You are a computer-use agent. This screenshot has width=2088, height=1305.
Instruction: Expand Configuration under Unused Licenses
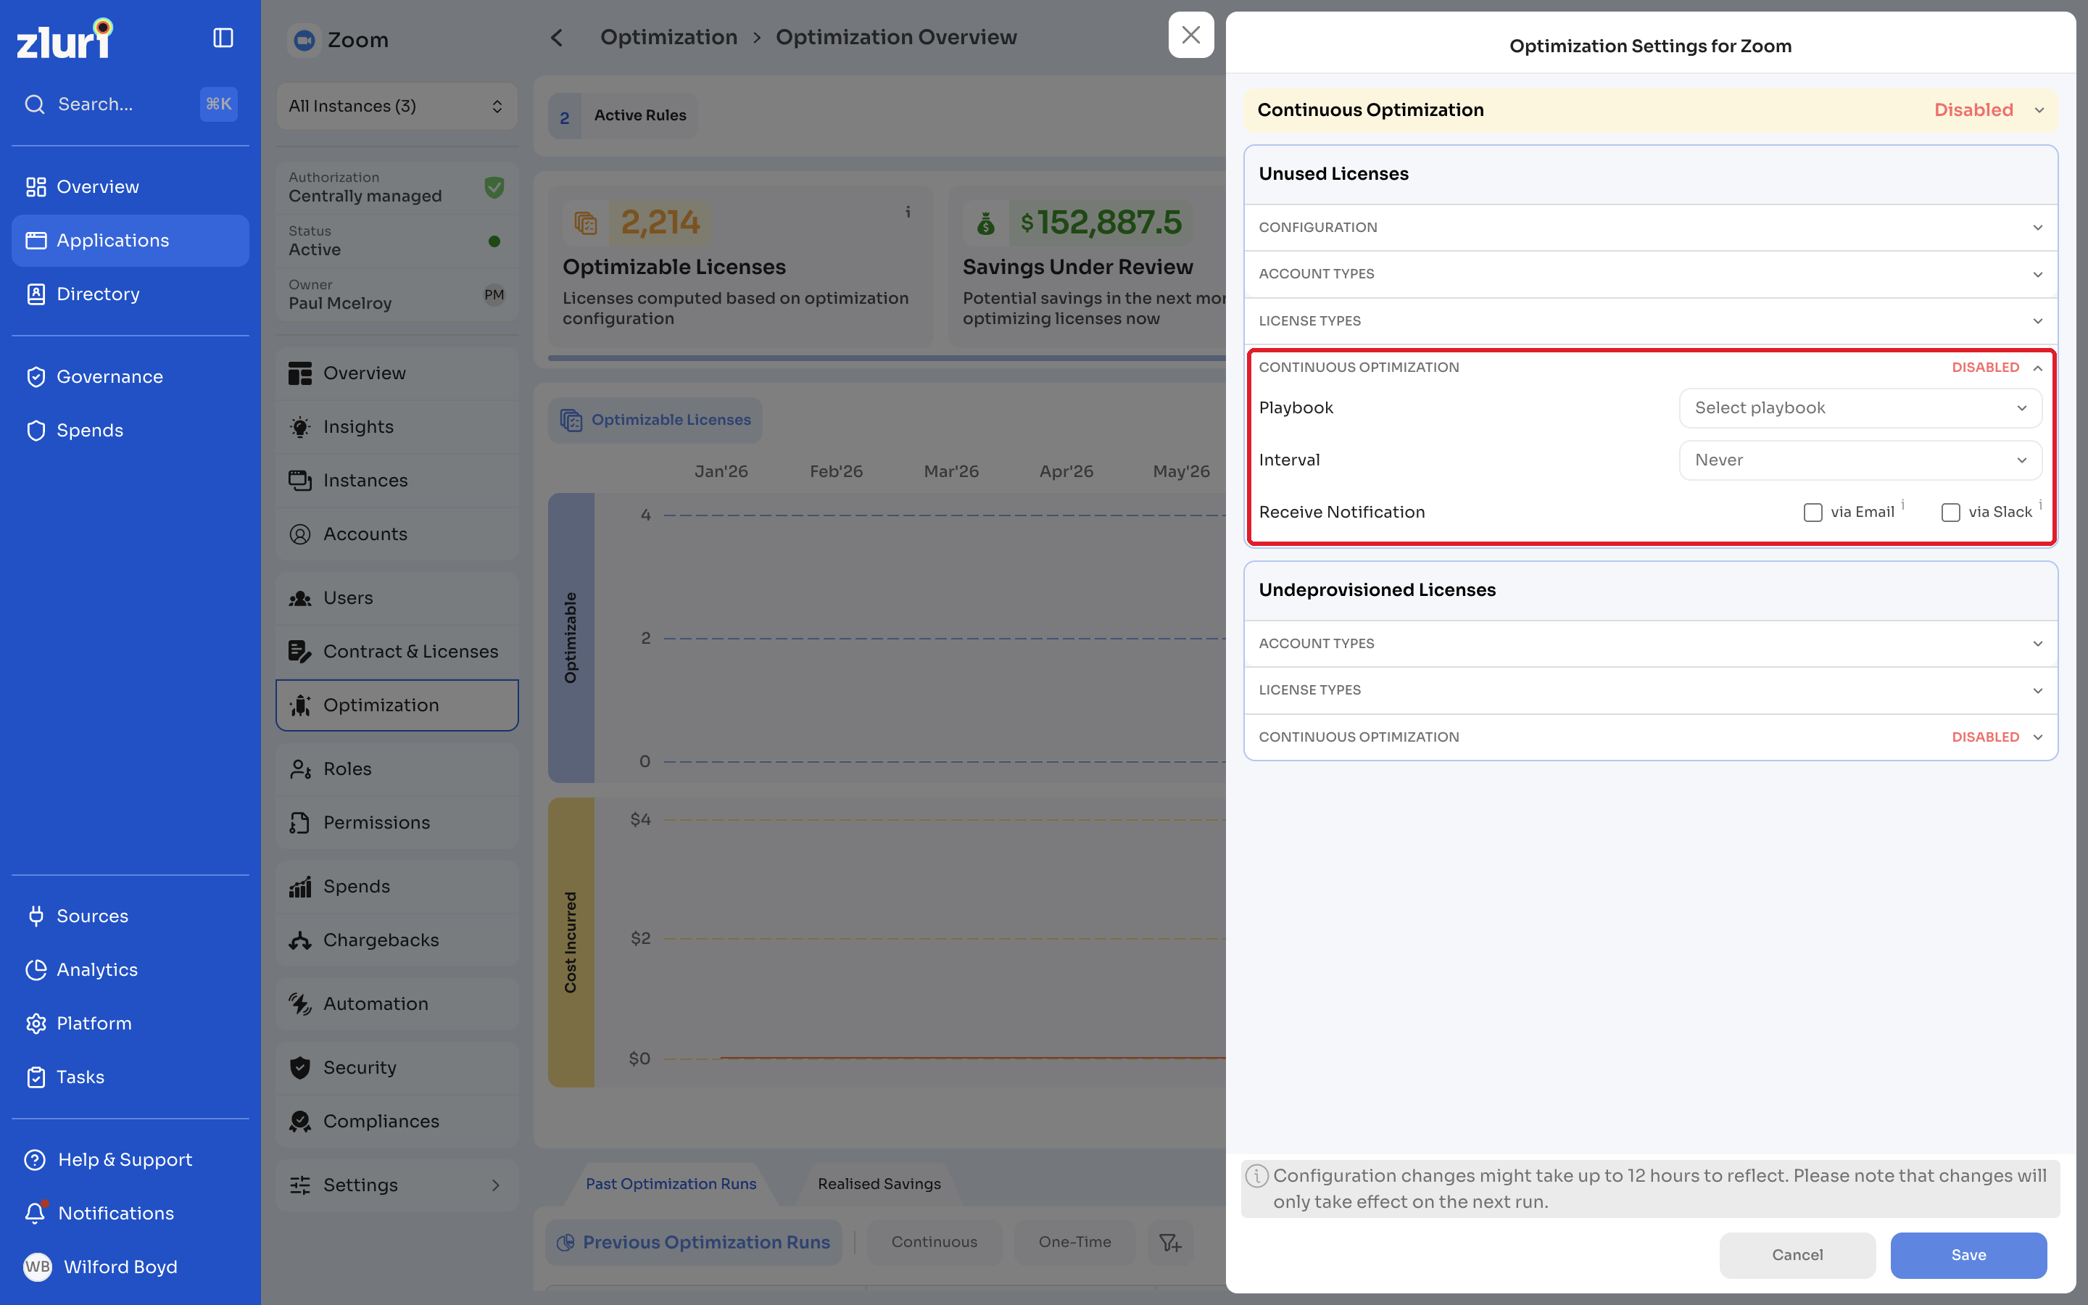tap(1651, 228)
